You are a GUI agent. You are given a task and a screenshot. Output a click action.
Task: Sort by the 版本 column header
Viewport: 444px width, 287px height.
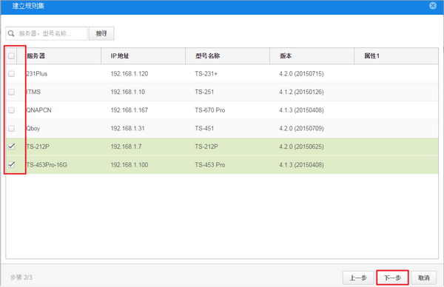[312, 55]
